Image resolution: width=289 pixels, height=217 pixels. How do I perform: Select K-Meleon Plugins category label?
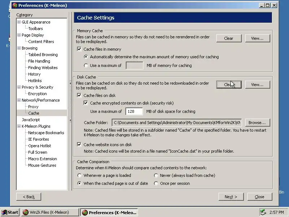(x=36, y=126)
